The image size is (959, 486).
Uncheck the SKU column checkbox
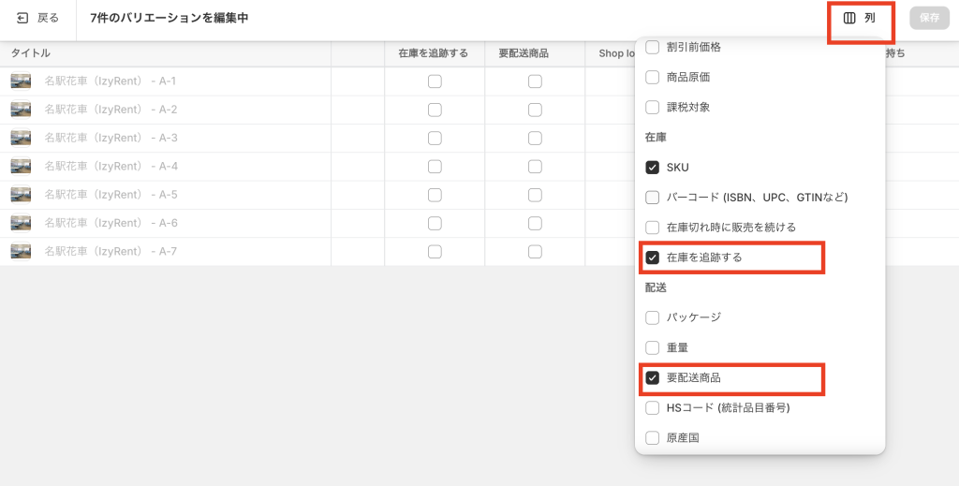click(653, 168)
